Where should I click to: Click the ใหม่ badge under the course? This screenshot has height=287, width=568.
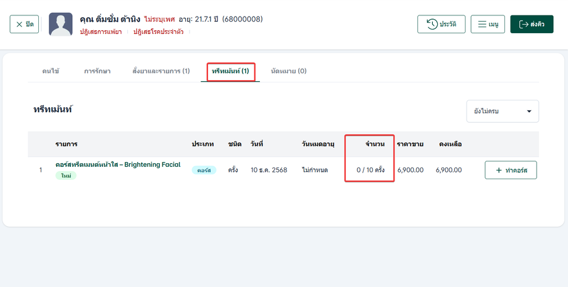pos(66,176)
